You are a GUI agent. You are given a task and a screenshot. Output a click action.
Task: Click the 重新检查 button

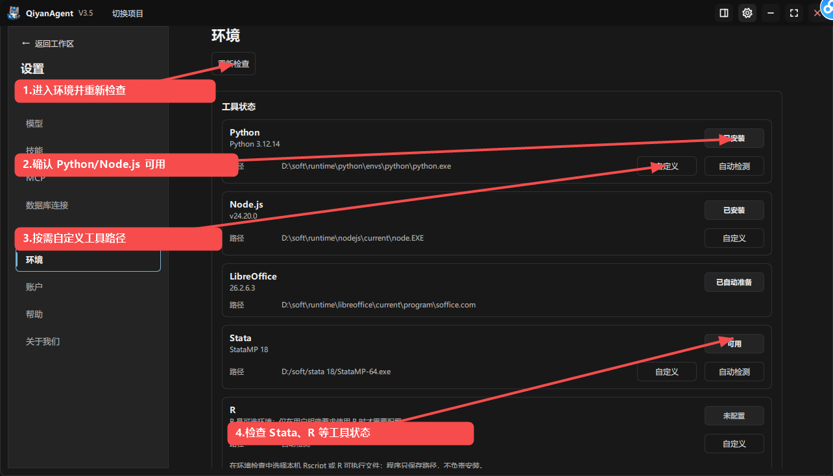tap(234, 64)
